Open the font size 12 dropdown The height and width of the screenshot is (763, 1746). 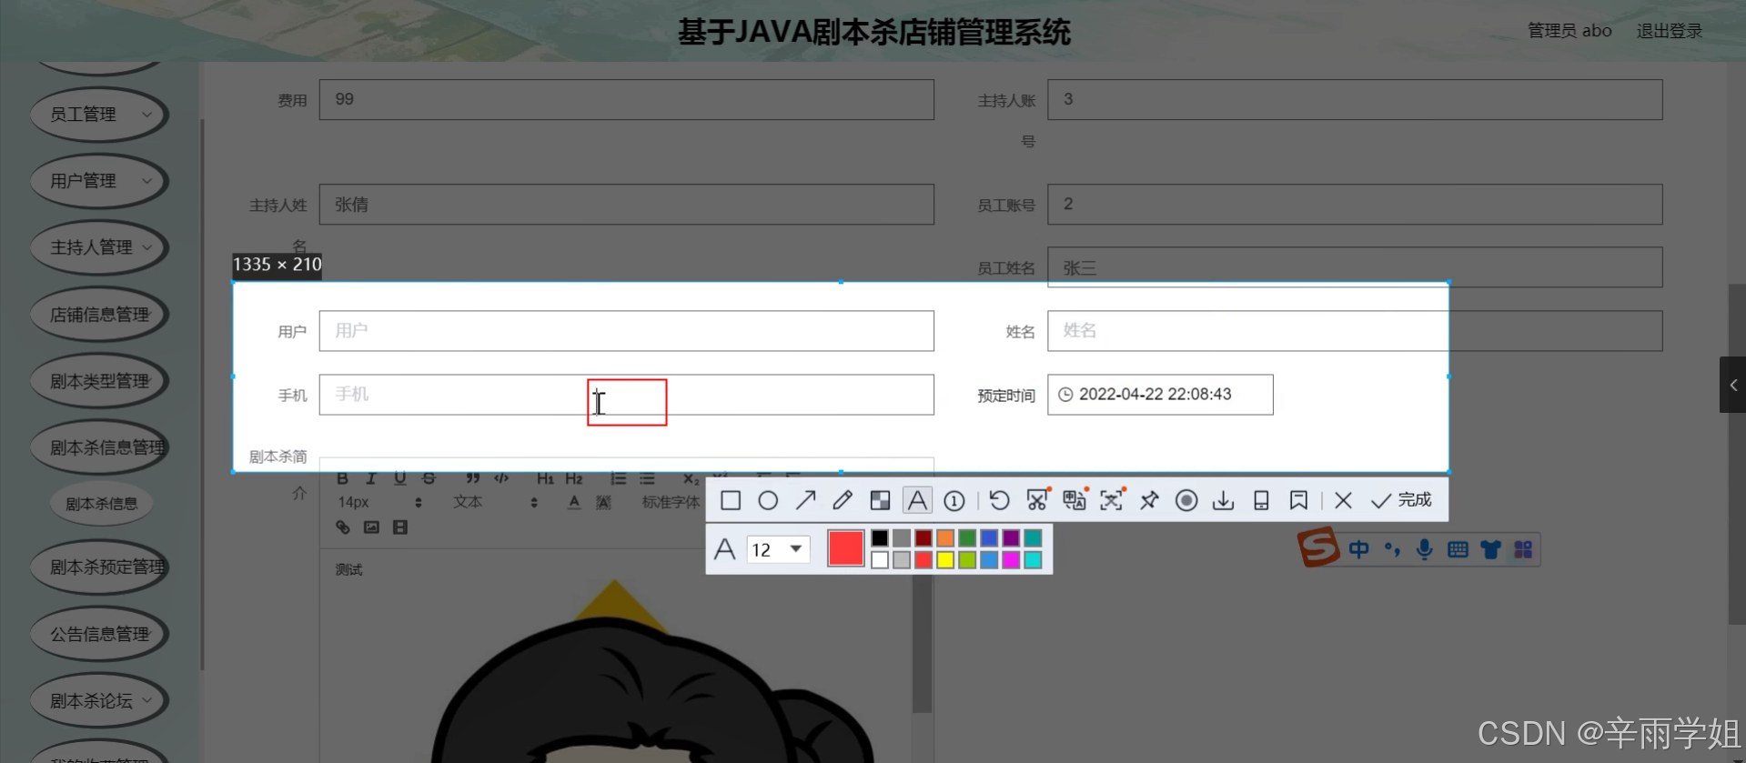tap(779, 549)
